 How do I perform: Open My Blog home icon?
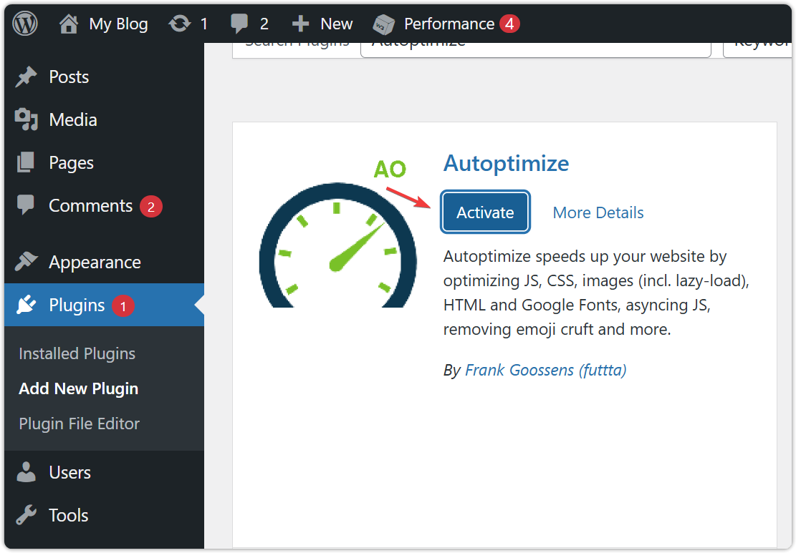(x=69, y=24)
